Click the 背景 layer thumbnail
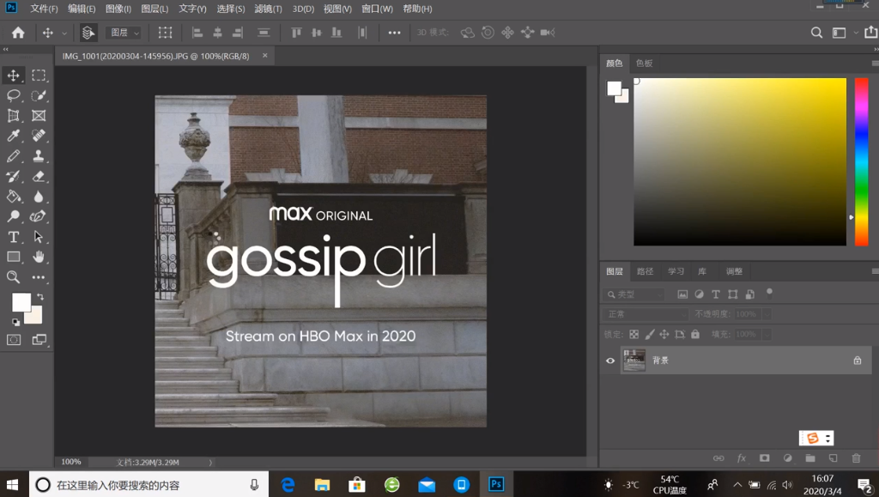The image size is (879, 497). tap(634, 361)
